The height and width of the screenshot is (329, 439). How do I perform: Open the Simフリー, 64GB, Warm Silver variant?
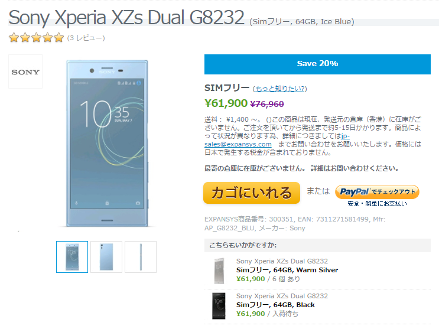287,270
